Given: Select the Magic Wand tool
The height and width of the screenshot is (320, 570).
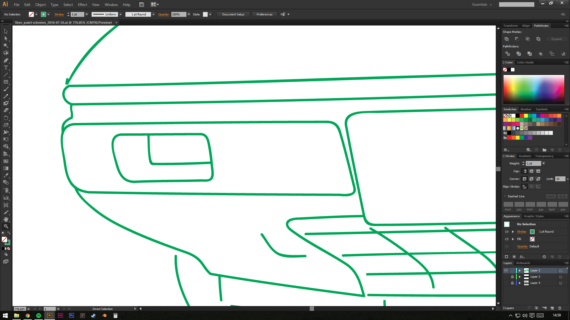Looking at the screenshot, I should click(6, 46).
